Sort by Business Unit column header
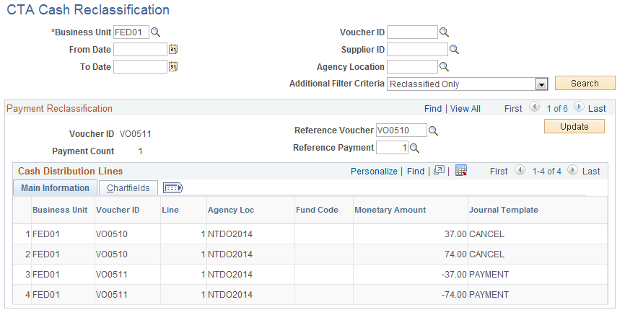The width and height of the screenshot is (625, 315). coord(60,210)
